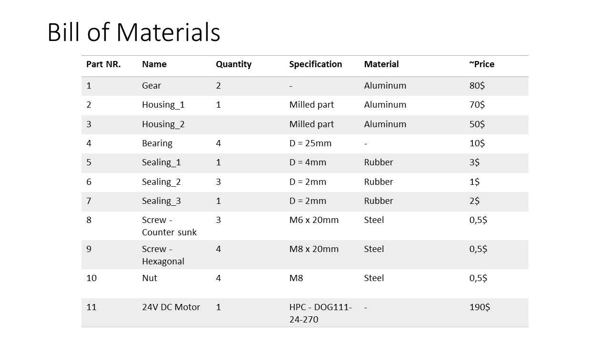Click the ~Price column header
The height and width of the screenshot is (343, 610).
[482, 64]
